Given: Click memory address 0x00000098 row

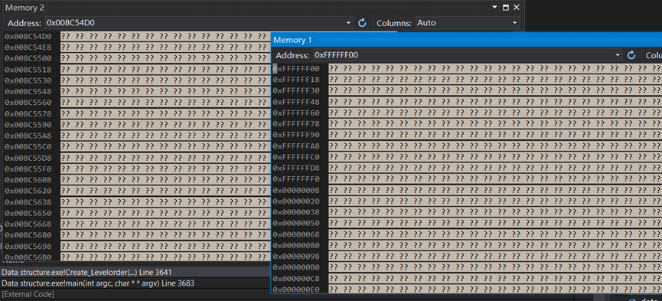Looking at the screenshot, I should tap(296, 256).
